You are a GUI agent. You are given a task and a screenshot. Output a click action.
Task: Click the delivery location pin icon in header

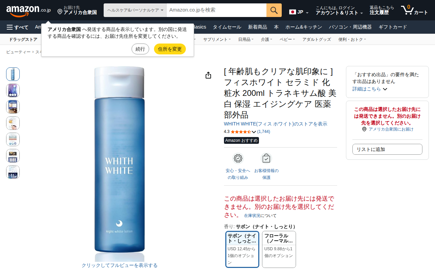[x=60, y=12]
